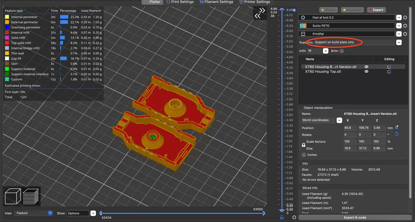Viewport: 415px width, 222px height.
Task: Click the horizontal move slider right handle
Action: coord(264,213)
